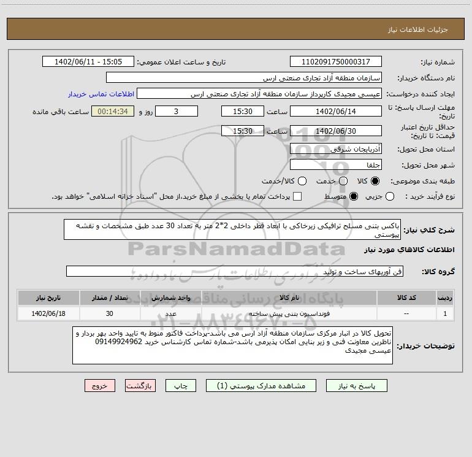Open مشاهده مدارک پیوستی (1) button

[x=261, y=386]
